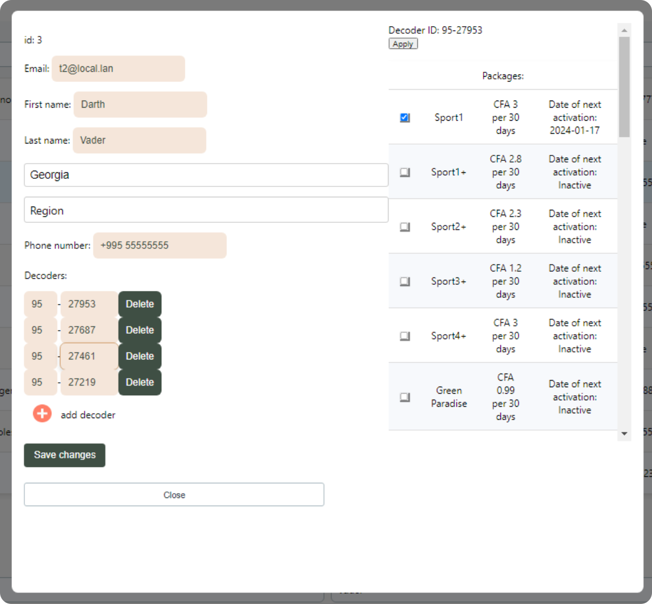The width and height of the screenshot is (652, 604).
Task: Delete decoder 95-27687
Action: click(x=140, y=330)
